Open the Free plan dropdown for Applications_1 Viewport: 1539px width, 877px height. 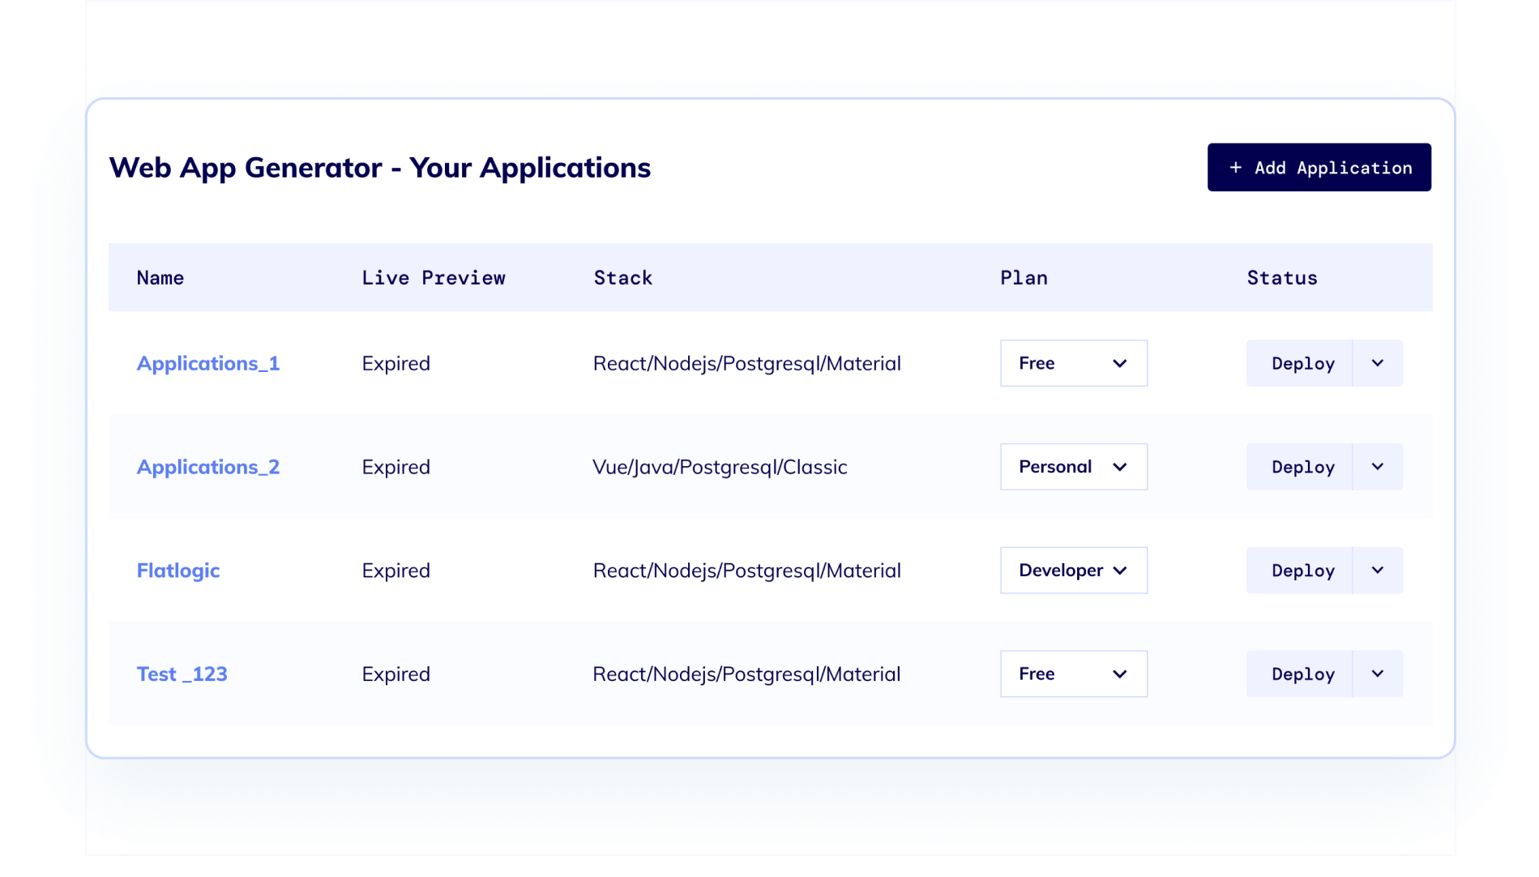(x=1073, y=363)
